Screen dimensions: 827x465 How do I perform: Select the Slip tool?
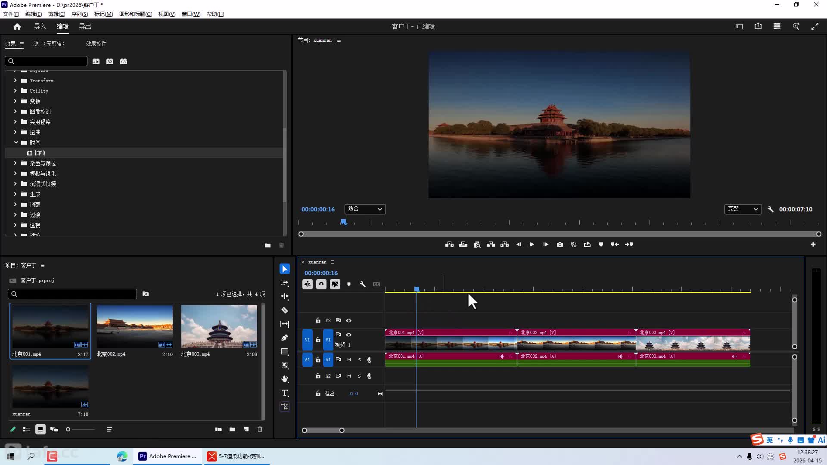(x=285, y=324)
